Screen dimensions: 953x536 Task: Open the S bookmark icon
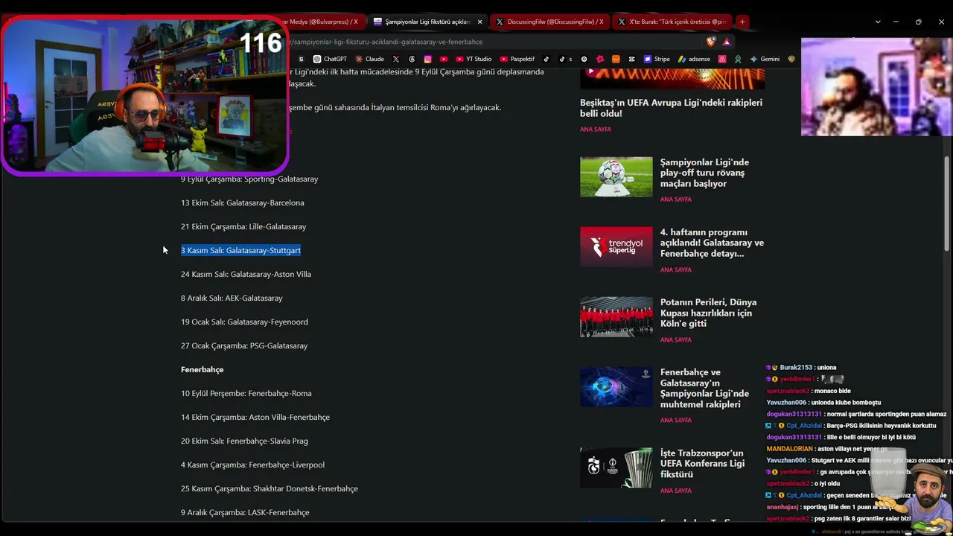tap(301, 59)
